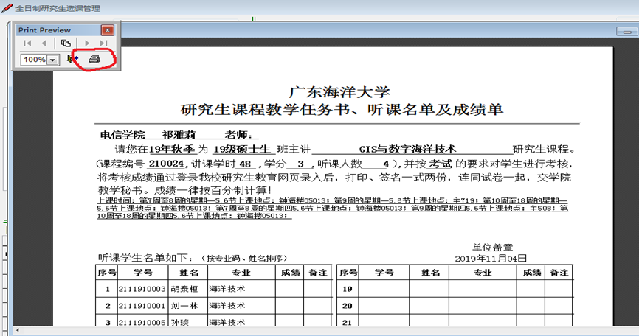The width and height of the screenshot is (639, 336).
Task: Go to the first page of preview
Action: 27,44
